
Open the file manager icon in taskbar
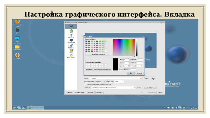(24, 108)
